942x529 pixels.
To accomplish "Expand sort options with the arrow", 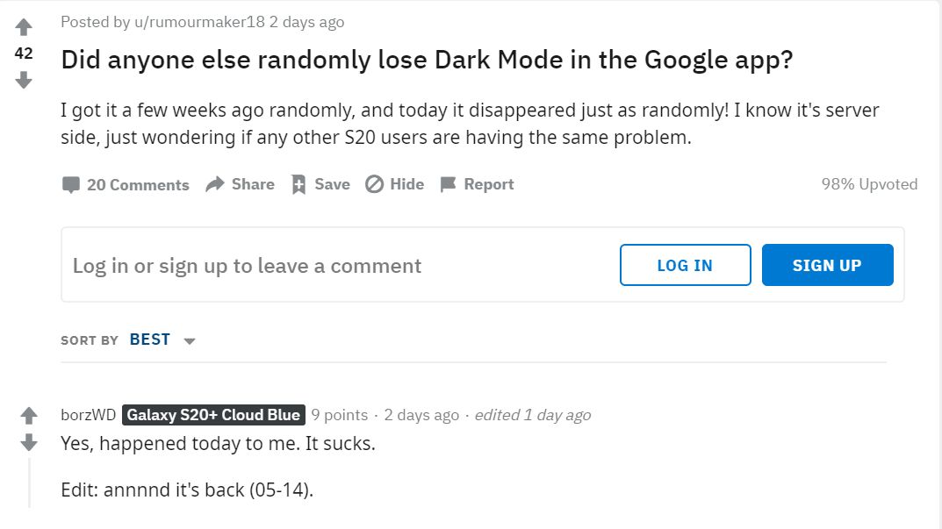I will (190, 340).
